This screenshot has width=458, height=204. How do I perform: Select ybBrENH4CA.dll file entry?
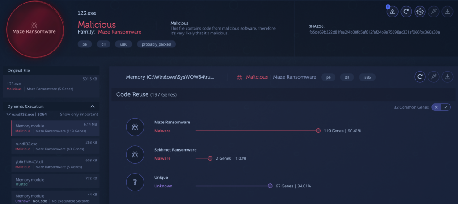tap(55, 164)
